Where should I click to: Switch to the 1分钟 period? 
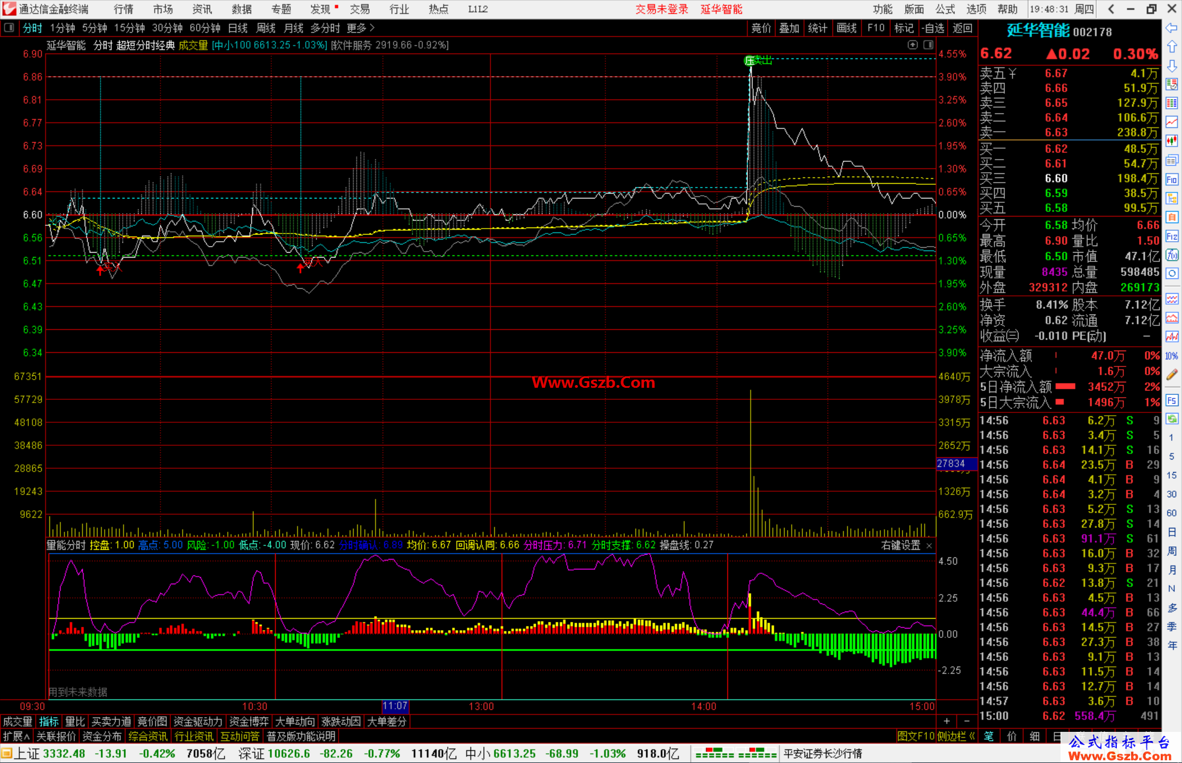point(62,28)
